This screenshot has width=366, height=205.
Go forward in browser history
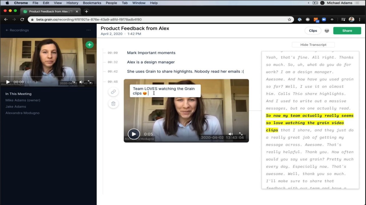(x=14, y=20)
